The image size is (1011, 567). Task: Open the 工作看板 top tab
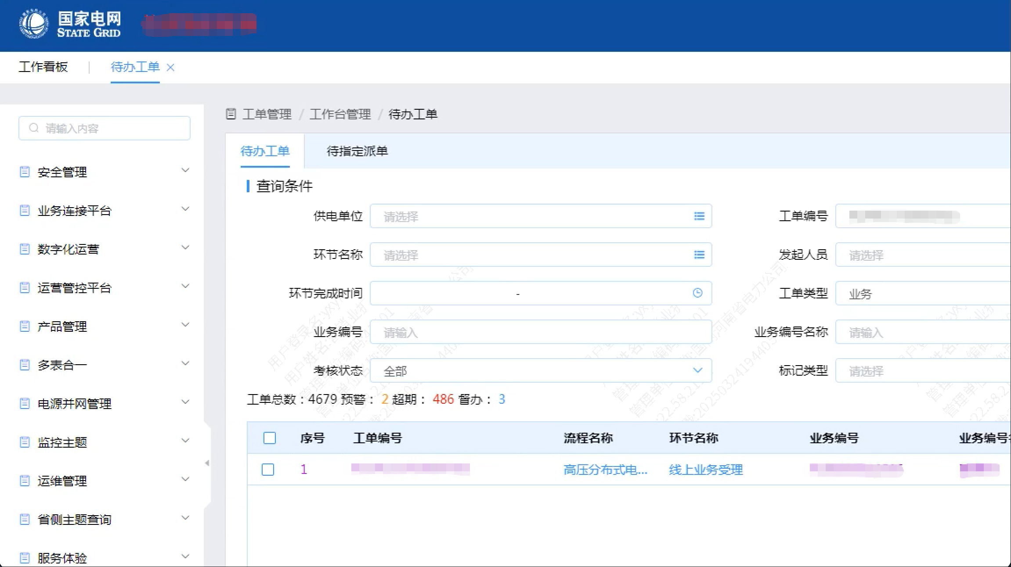[x=43, y=67]
